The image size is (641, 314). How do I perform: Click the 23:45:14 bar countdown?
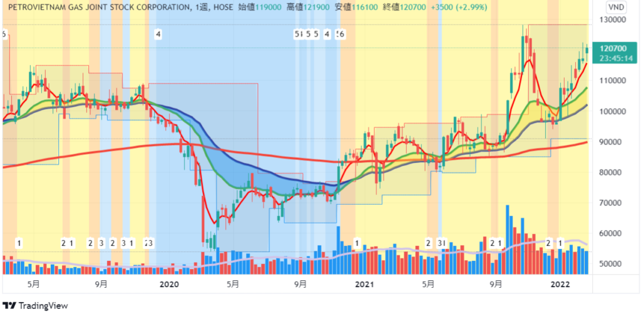tap(617, 58)
